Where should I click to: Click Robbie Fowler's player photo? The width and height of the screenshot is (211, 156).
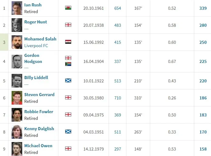(x=17, y=115)
